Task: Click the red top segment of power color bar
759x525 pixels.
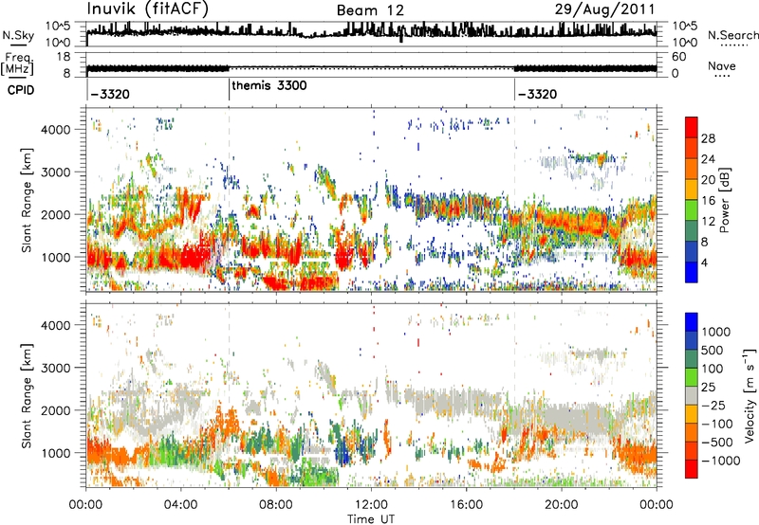Action: pyautogui.click(x=692, y=127)
